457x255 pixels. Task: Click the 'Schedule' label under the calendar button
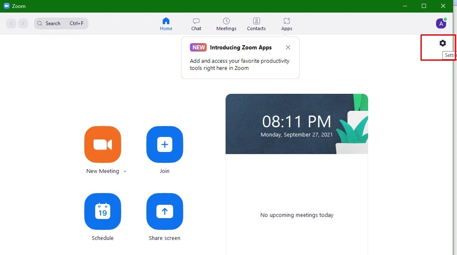click(103, 238)
